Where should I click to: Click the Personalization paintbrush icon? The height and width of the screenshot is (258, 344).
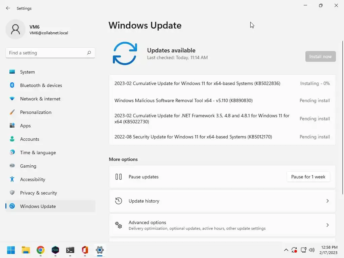[x=12, y=112]
